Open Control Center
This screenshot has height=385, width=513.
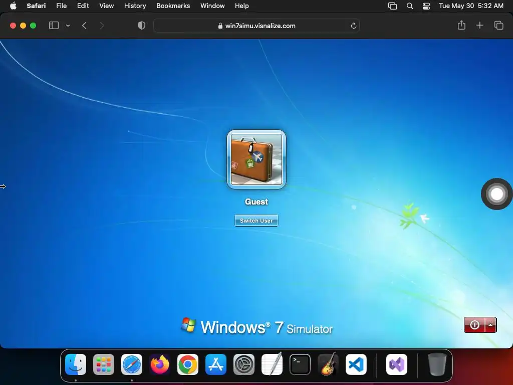426,6
